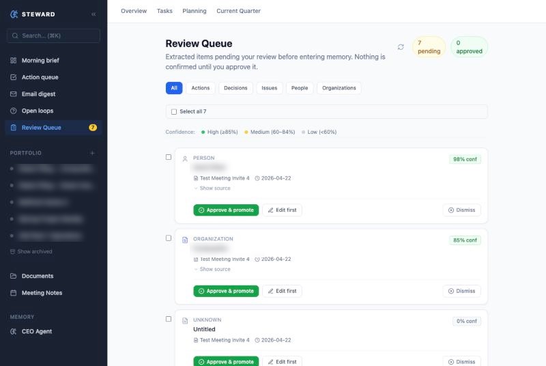Approve & promote the PERSON item
The width and height of the screenshot is (546, 366).
click(x=226, y=210)
